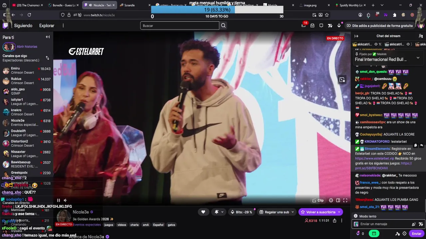
Task: Share the stream via share icon
Action: coord(334,220)
